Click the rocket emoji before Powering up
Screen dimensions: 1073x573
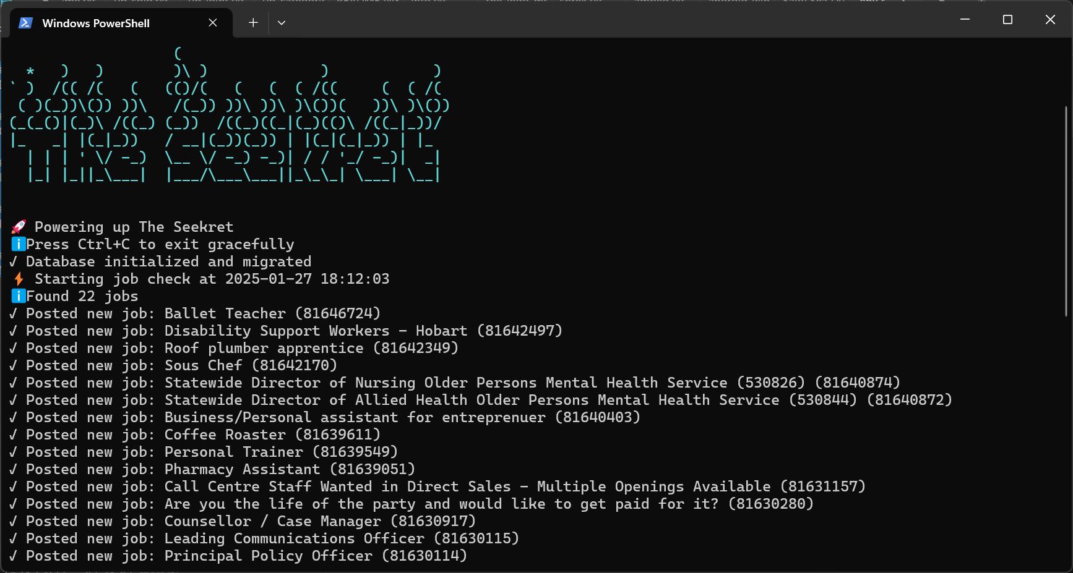[x=19, y=227]
